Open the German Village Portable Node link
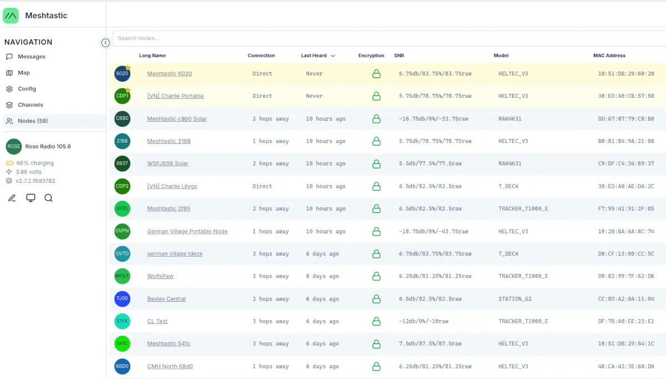Image resolution: width=666 pixels, height=379 pixels. pos(187,231)
